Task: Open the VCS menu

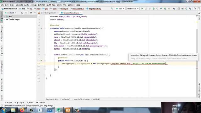Action: [65, 5]
